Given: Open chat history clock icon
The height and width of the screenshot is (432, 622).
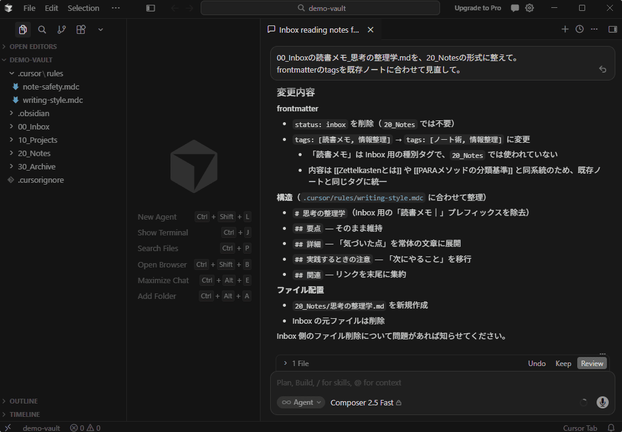Looking at the screenshot, I should (x=580, y=29).
